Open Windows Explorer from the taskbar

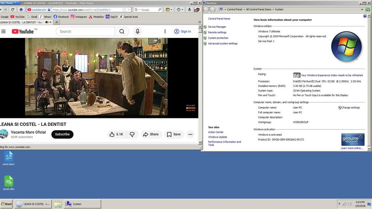point(58,204)
